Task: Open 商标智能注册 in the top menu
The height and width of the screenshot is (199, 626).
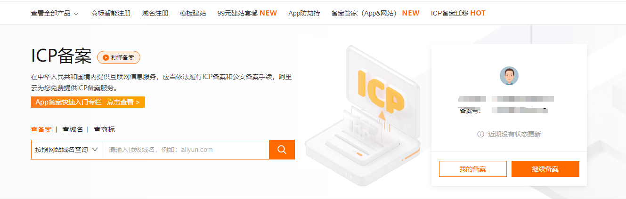Action: coord(111,13)
